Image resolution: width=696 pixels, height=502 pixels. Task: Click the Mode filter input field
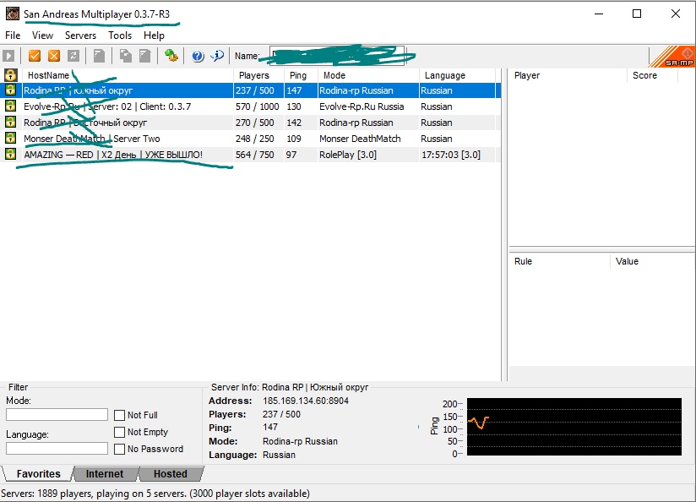(57, 414)
